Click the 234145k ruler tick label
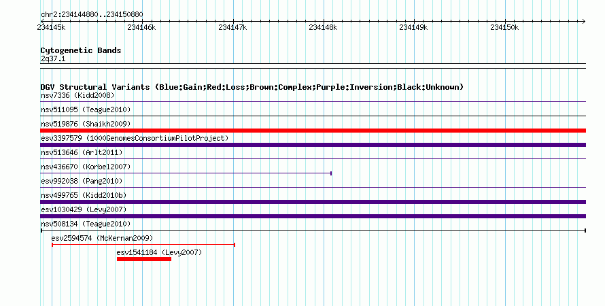605x306 pixels. point(51,27)
